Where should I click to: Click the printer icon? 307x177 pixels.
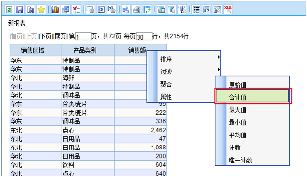137,9
